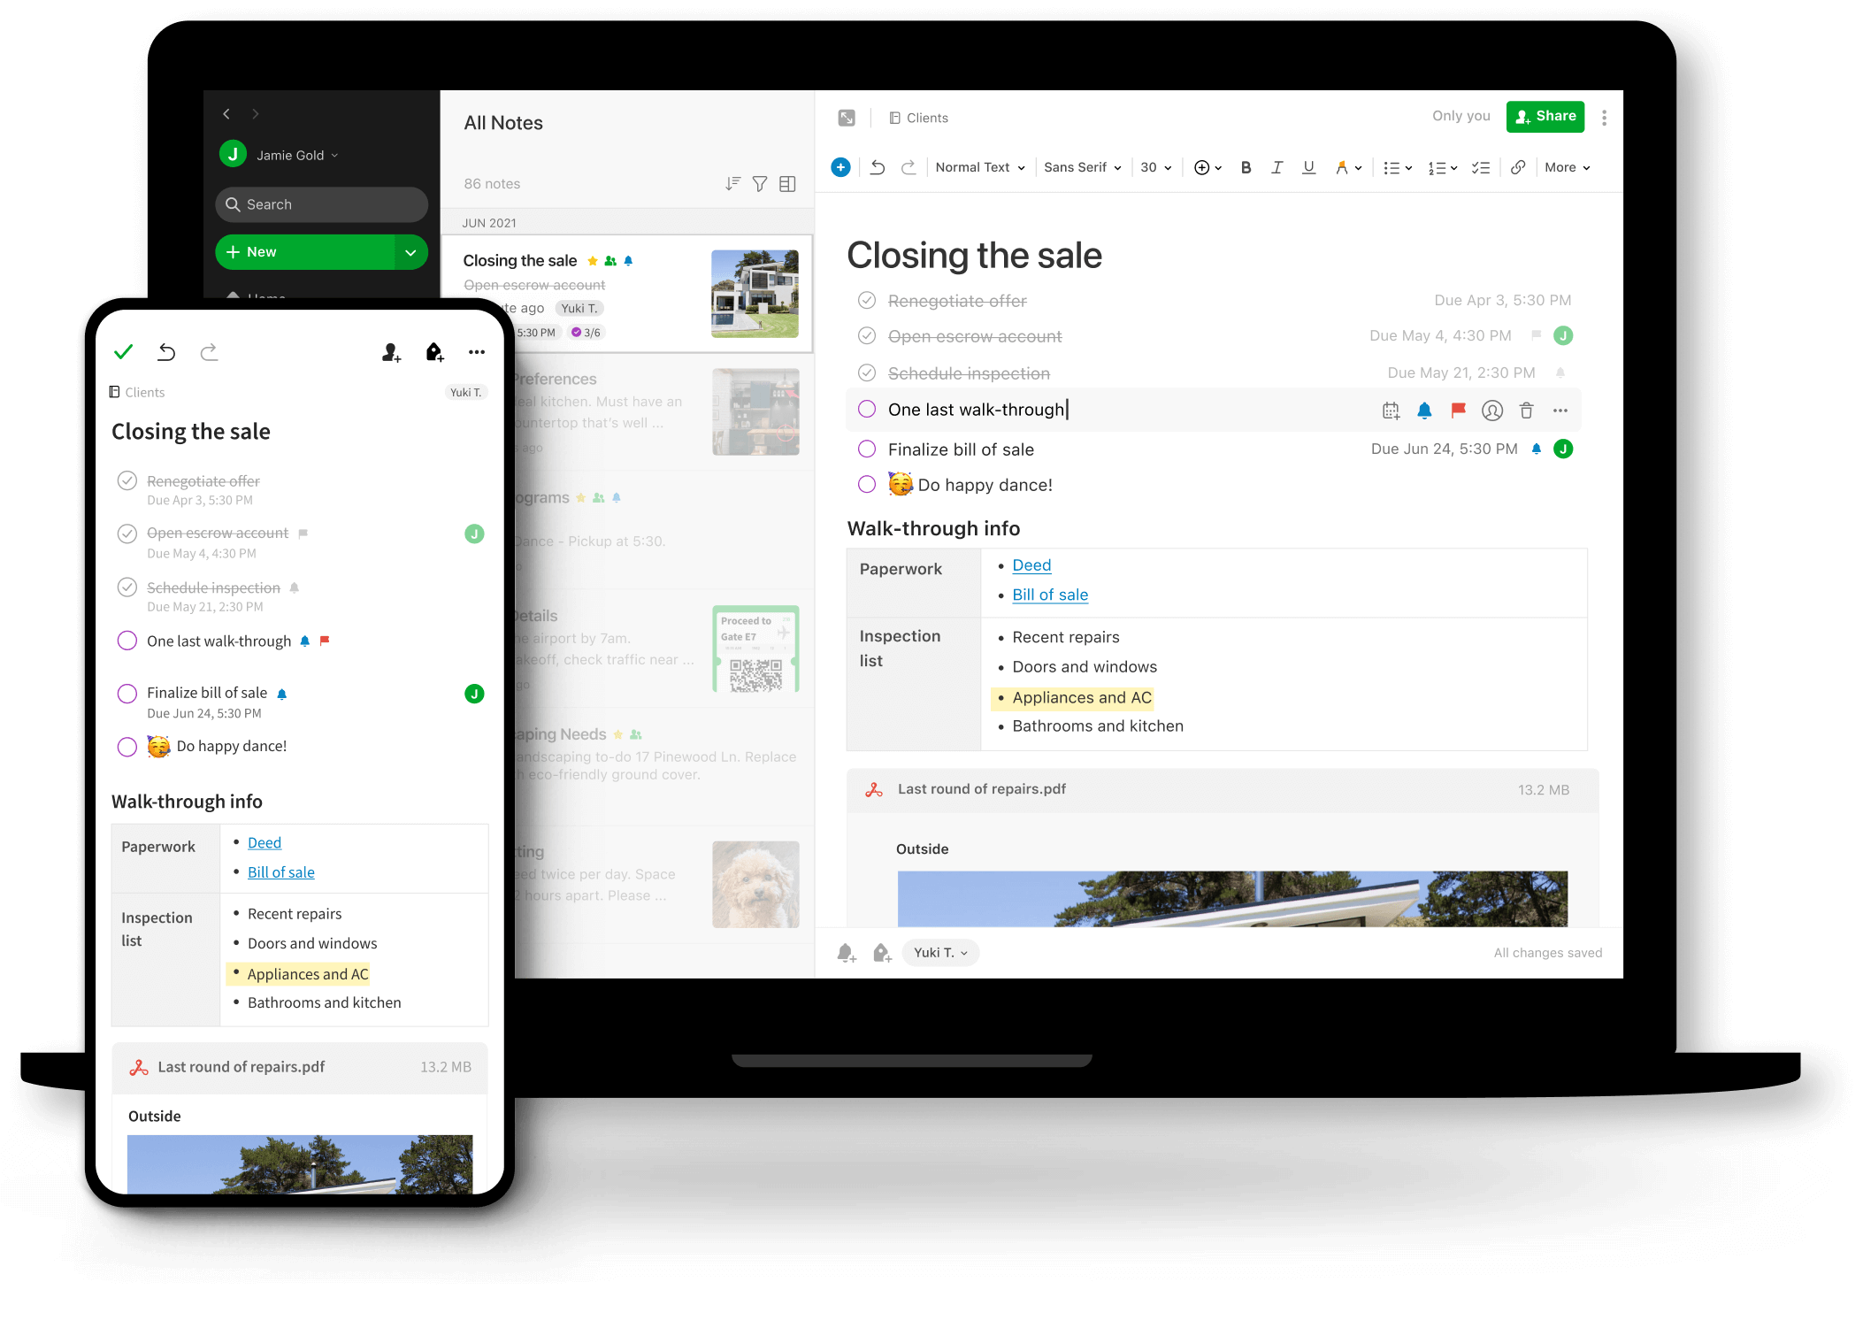The height and width of the screenshot is (1328, 1863).
Task: Click the three-dot overflow menu icon
Action: 1606,115
